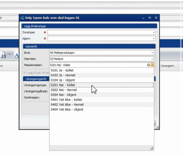
Task: Toggle Legg til kalv til besetning checkbox
Action: 25,73
